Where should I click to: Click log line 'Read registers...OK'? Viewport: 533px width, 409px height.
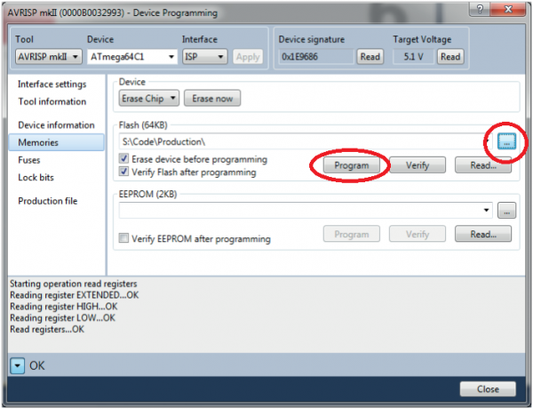click(x=47, y=329)
